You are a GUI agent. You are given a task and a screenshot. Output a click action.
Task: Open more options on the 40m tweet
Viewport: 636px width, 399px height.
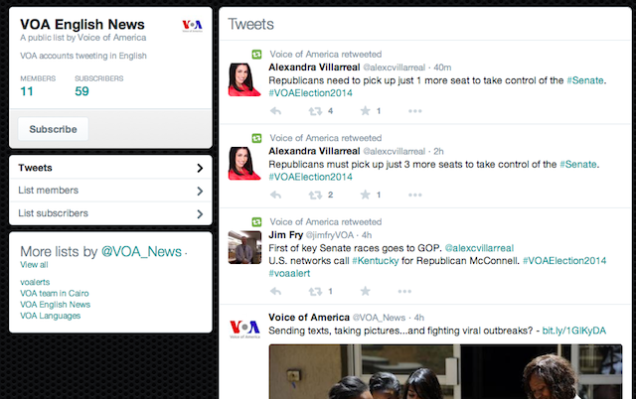[x=415, y=111]
